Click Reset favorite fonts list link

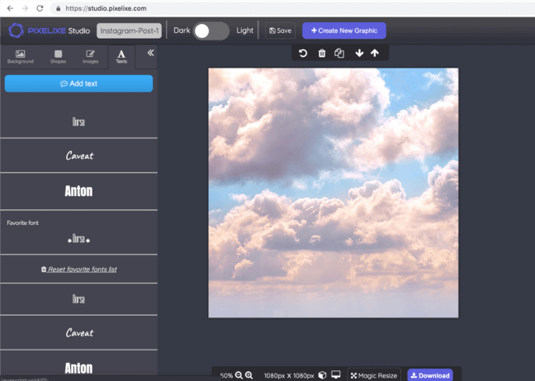click(x=78, y=270)
